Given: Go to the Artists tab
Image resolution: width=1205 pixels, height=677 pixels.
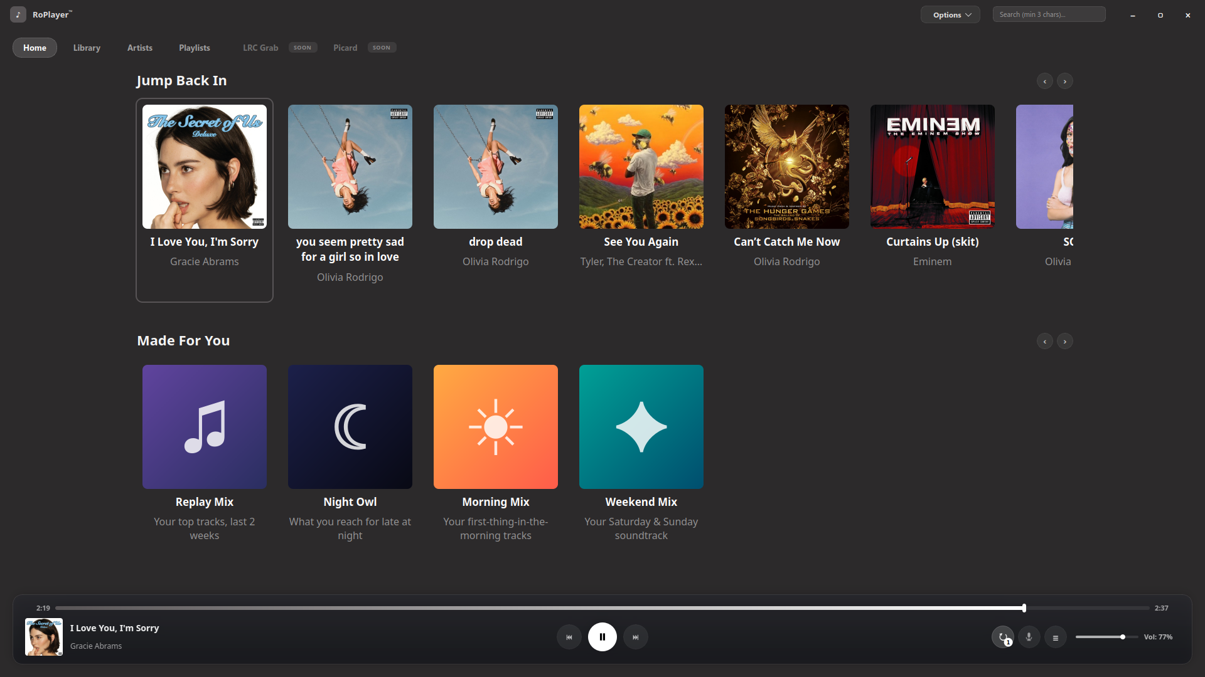Looking at the screenshot, I should pos(140,48).
